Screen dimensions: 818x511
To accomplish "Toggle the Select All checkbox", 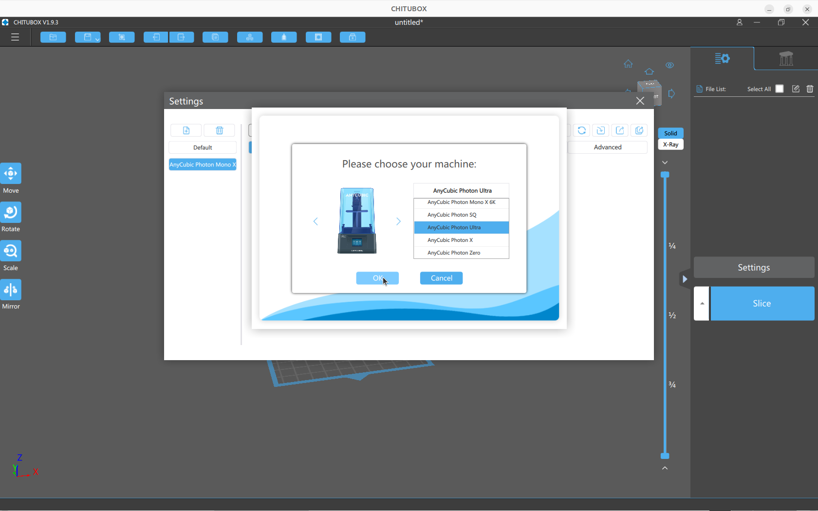I will [780, 89].
